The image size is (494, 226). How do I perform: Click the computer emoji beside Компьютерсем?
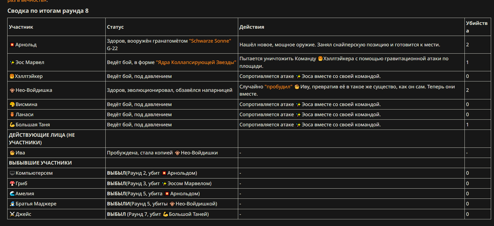12,173
